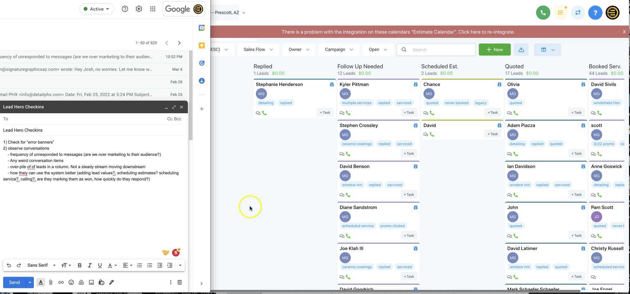The image size is (630, 294).
Task: Toggle italic formatting in compose
Action: 90,265
